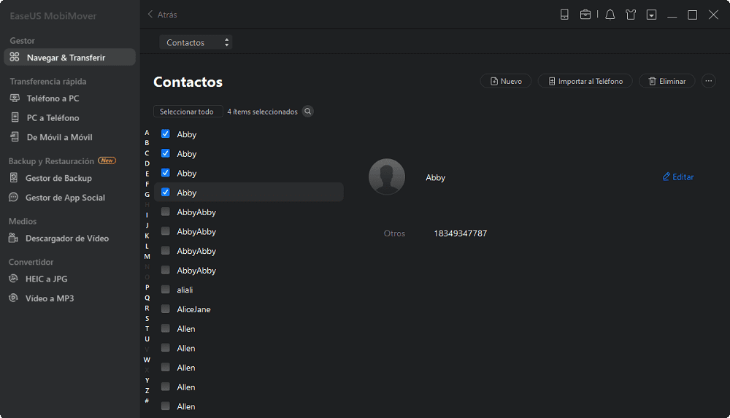
Task: Uncheck the first Abby contact checkbox
Action: click(165, 134)
